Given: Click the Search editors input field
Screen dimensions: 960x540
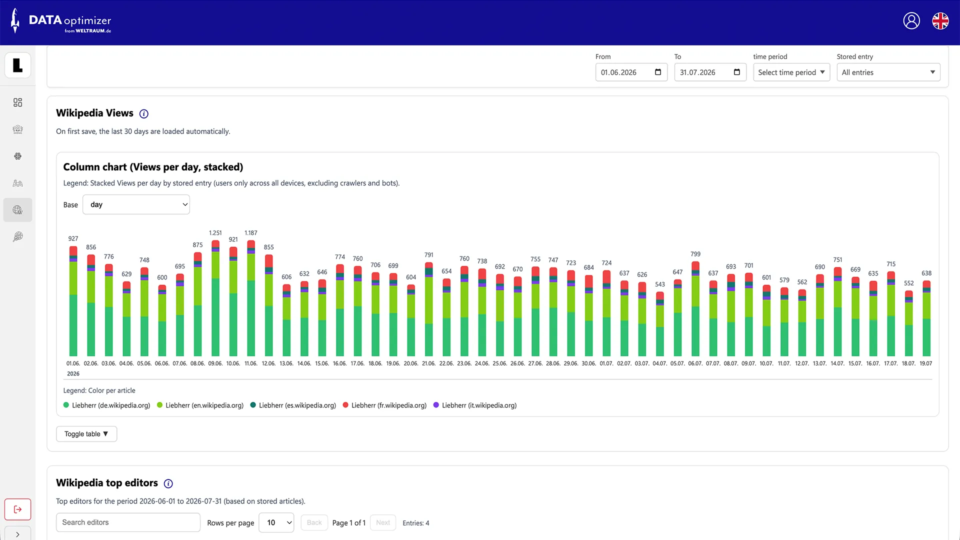Looking at the screenshot, I should pos(128,522).
